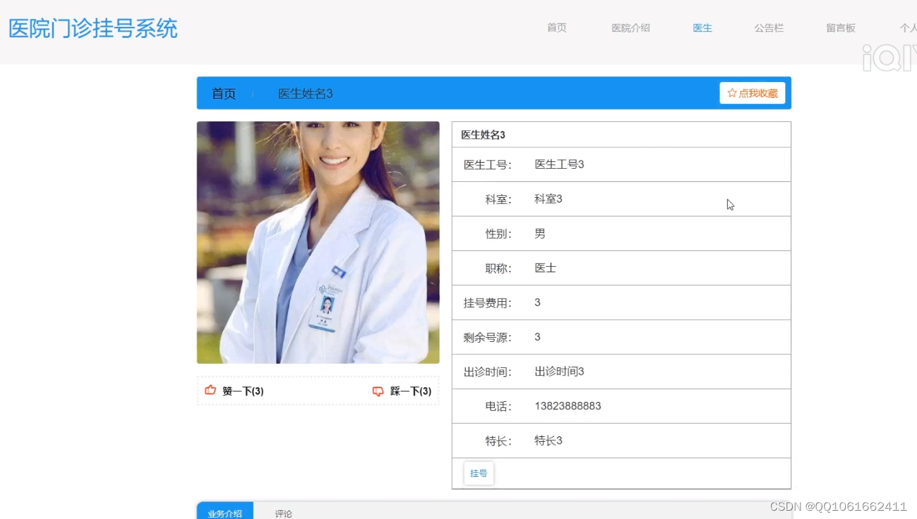Click the 剩余号源: label
This screenshot has width=917, height=519.
(x=488, y=337)
